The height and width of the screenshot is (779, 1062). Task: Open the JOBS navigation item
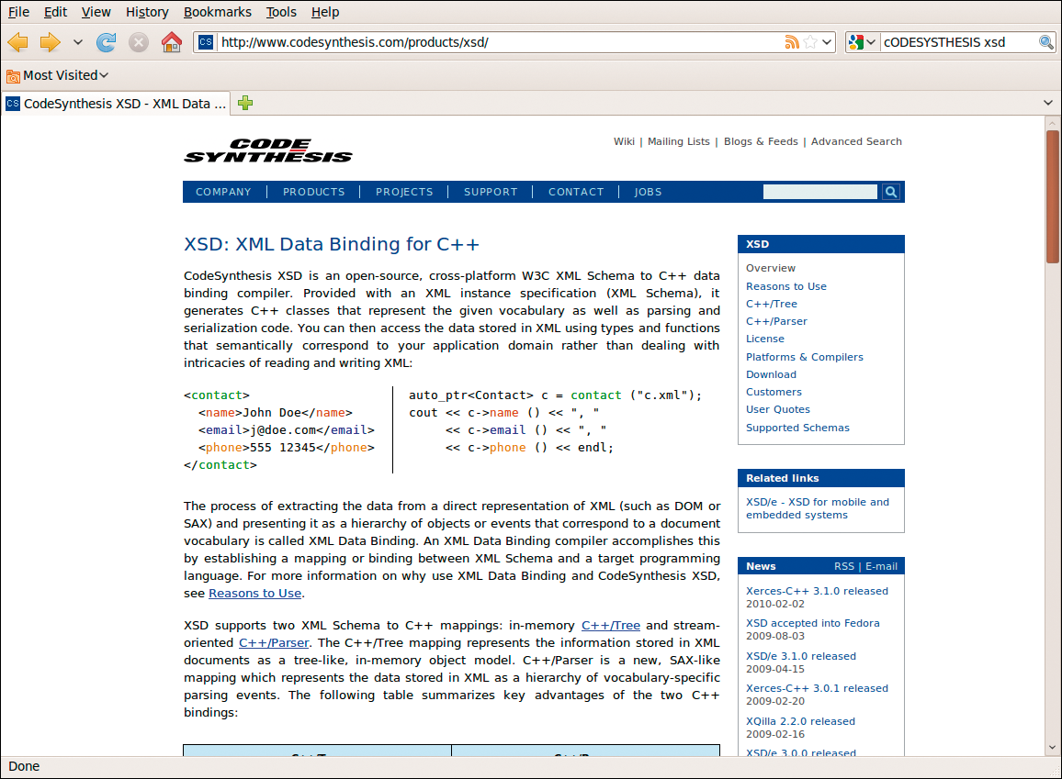[x=648, y=192]
